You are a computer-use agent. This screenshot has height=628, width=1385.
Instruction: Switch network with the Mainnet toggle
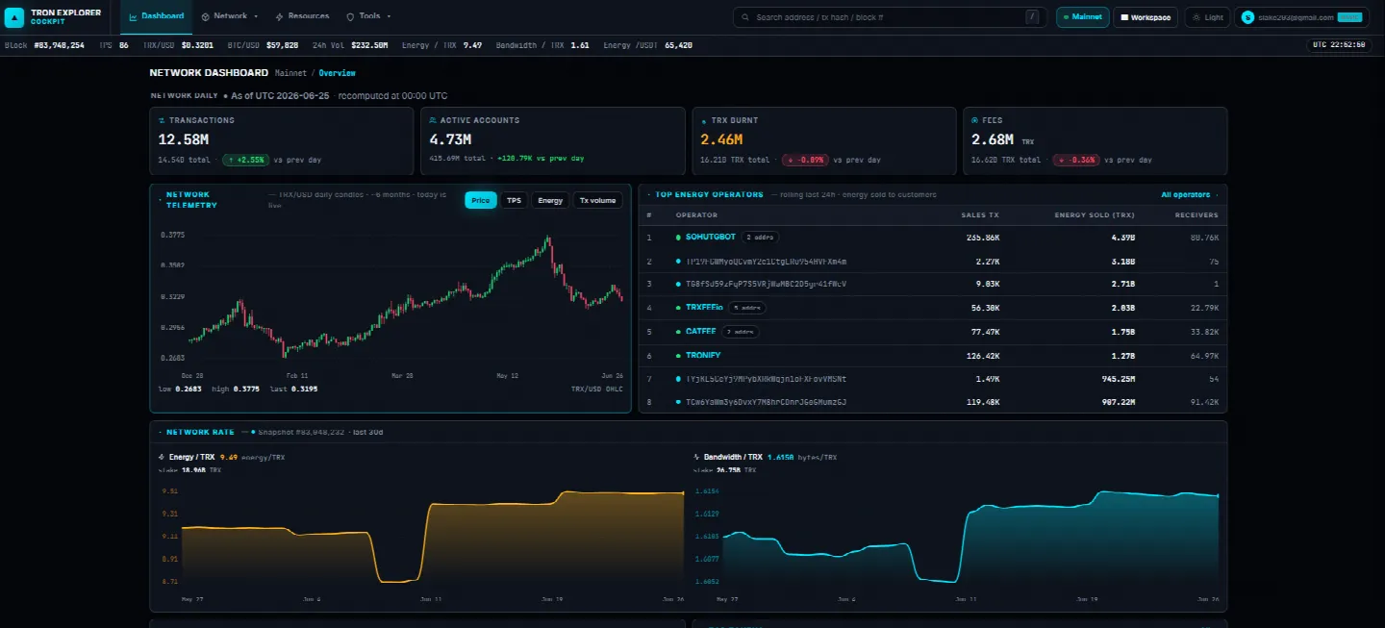pos(1083,17)
